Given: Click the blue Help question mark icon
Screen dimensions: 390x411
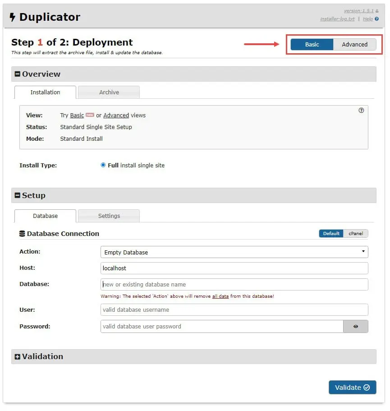Looking at the screenshot, I should click(x=376, y=19).
